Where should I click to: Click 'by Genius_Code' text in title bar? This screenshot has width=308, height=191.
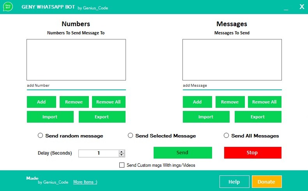[93, 8]
